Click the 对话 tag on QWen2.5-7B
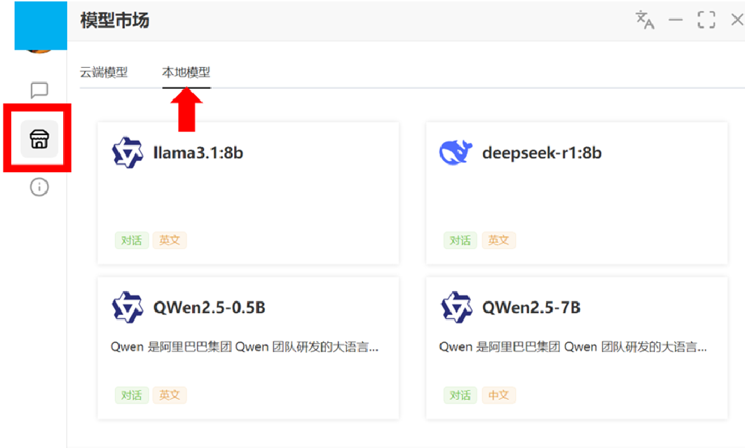 [x=460, y=395]
